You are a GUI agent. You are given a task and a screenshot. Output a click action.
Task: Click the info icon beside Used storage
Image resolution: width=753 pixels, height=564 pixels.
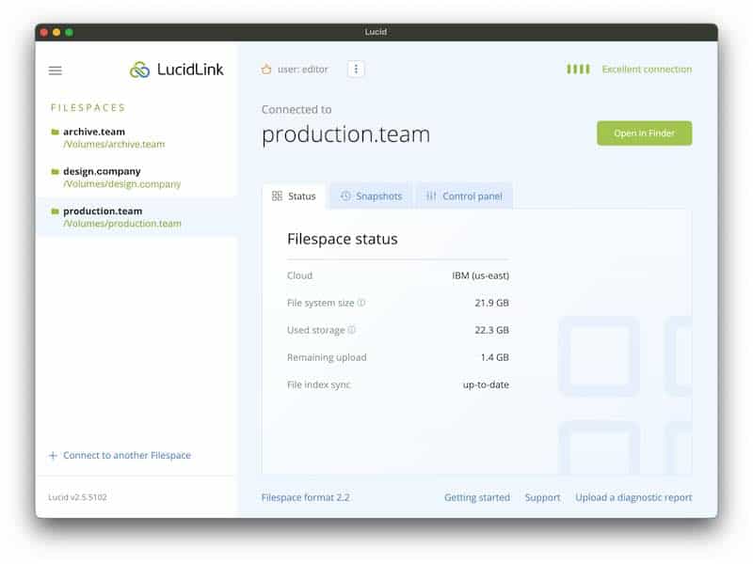click(x=352, y=331)
